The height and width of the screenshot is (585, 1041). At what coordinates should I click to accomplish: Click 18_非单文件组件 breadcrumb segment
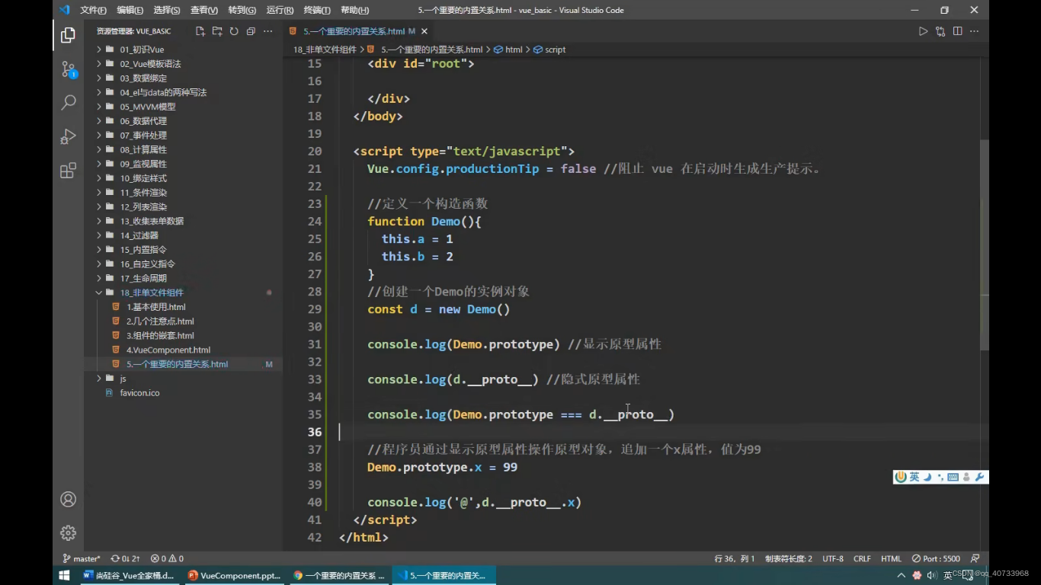click(x=325, y=50)
